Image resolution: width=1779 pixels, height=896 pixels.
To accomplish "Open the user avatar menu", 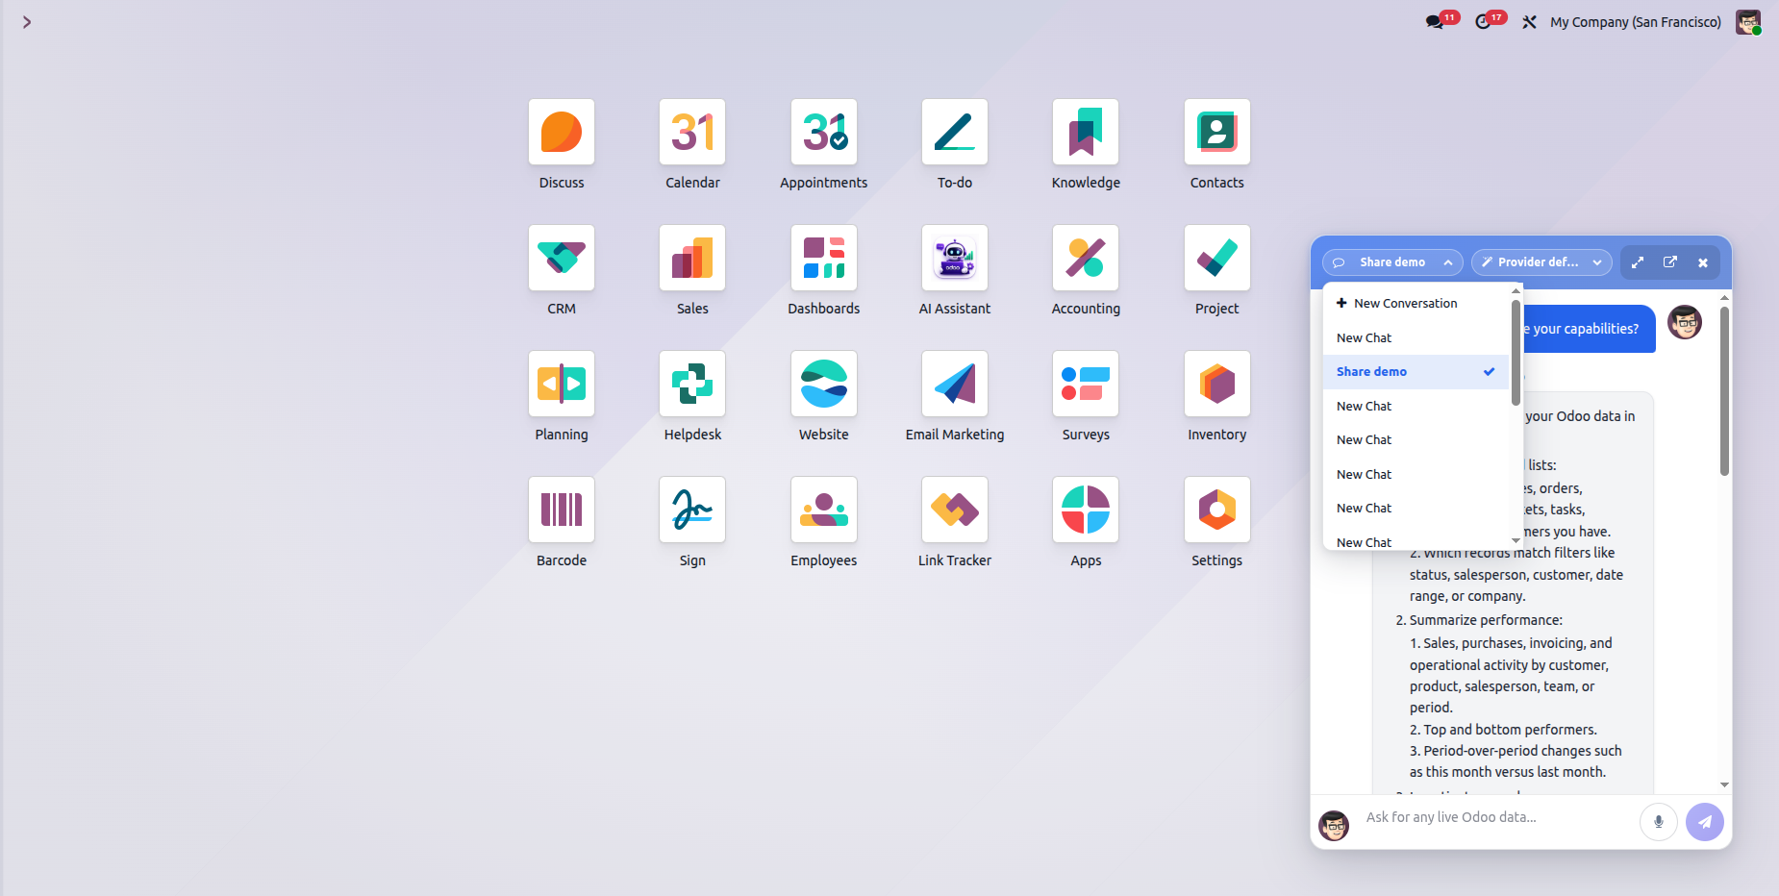I will (x=1748, y=22).
